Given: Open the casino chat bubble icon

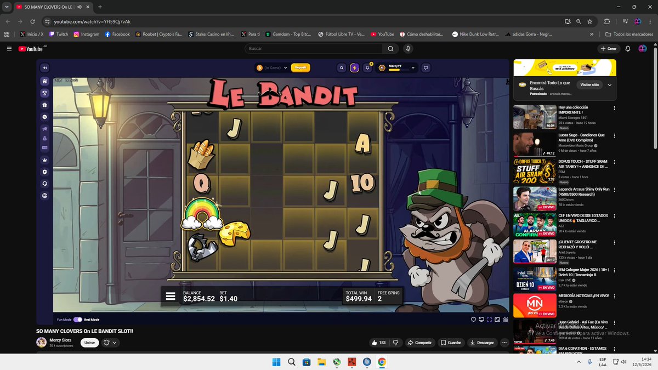Looking at the screenshot, I should 426,68.
